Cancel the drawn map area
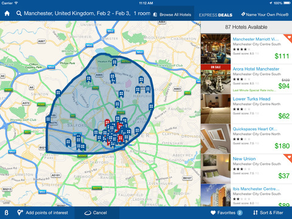Screen dimensions: 292x219 pos(96,213)
